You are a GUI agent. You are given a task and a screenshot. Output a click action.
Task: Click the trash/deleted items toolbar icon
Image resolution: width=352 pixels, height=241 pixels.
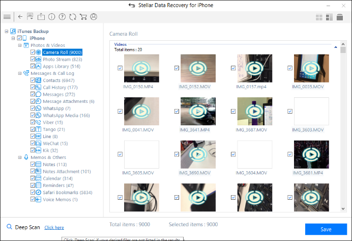click(340, 17)
